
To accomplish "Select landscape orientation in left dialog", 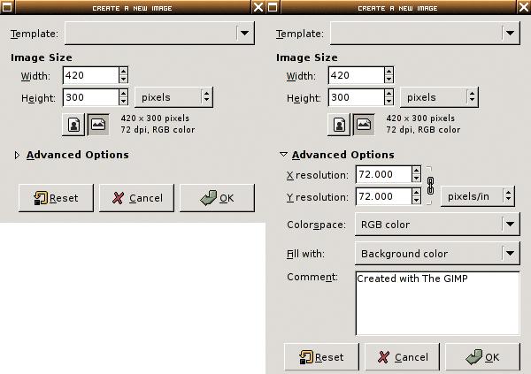I will click(98, 125).
